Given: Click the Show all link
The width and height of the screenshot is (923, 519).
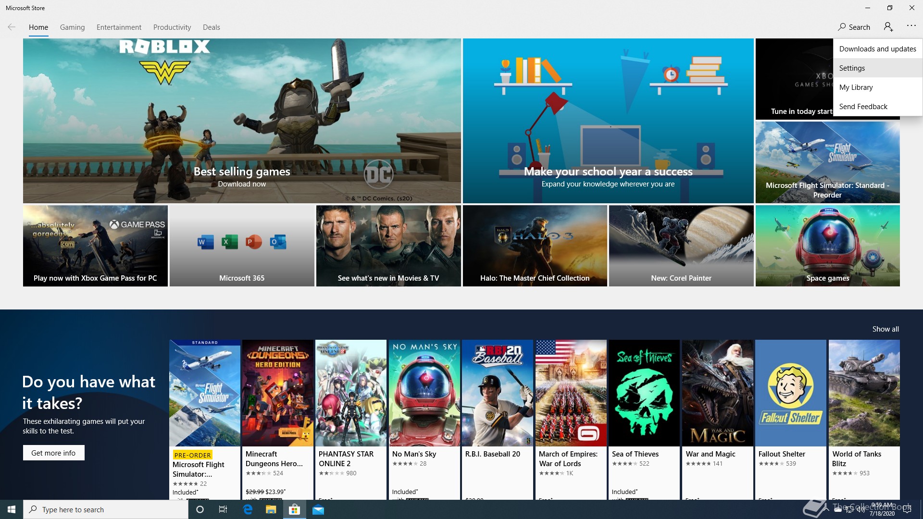Looking at the screenshot, I should (886, 329).
